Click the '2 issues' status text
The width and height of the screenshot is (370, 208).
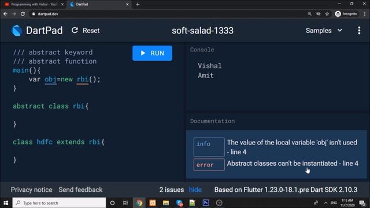[x=171, y=190]
